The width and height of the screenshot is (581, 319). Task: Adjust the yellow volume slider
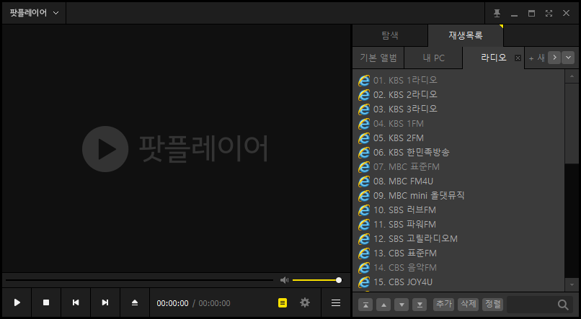[316, 280]
